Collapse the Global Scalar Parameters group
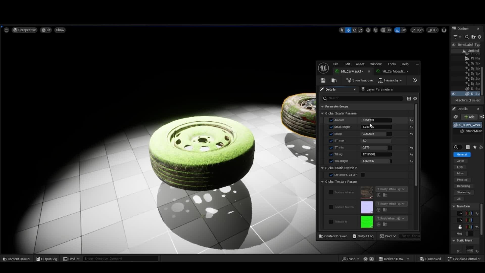 click(322, 113)
